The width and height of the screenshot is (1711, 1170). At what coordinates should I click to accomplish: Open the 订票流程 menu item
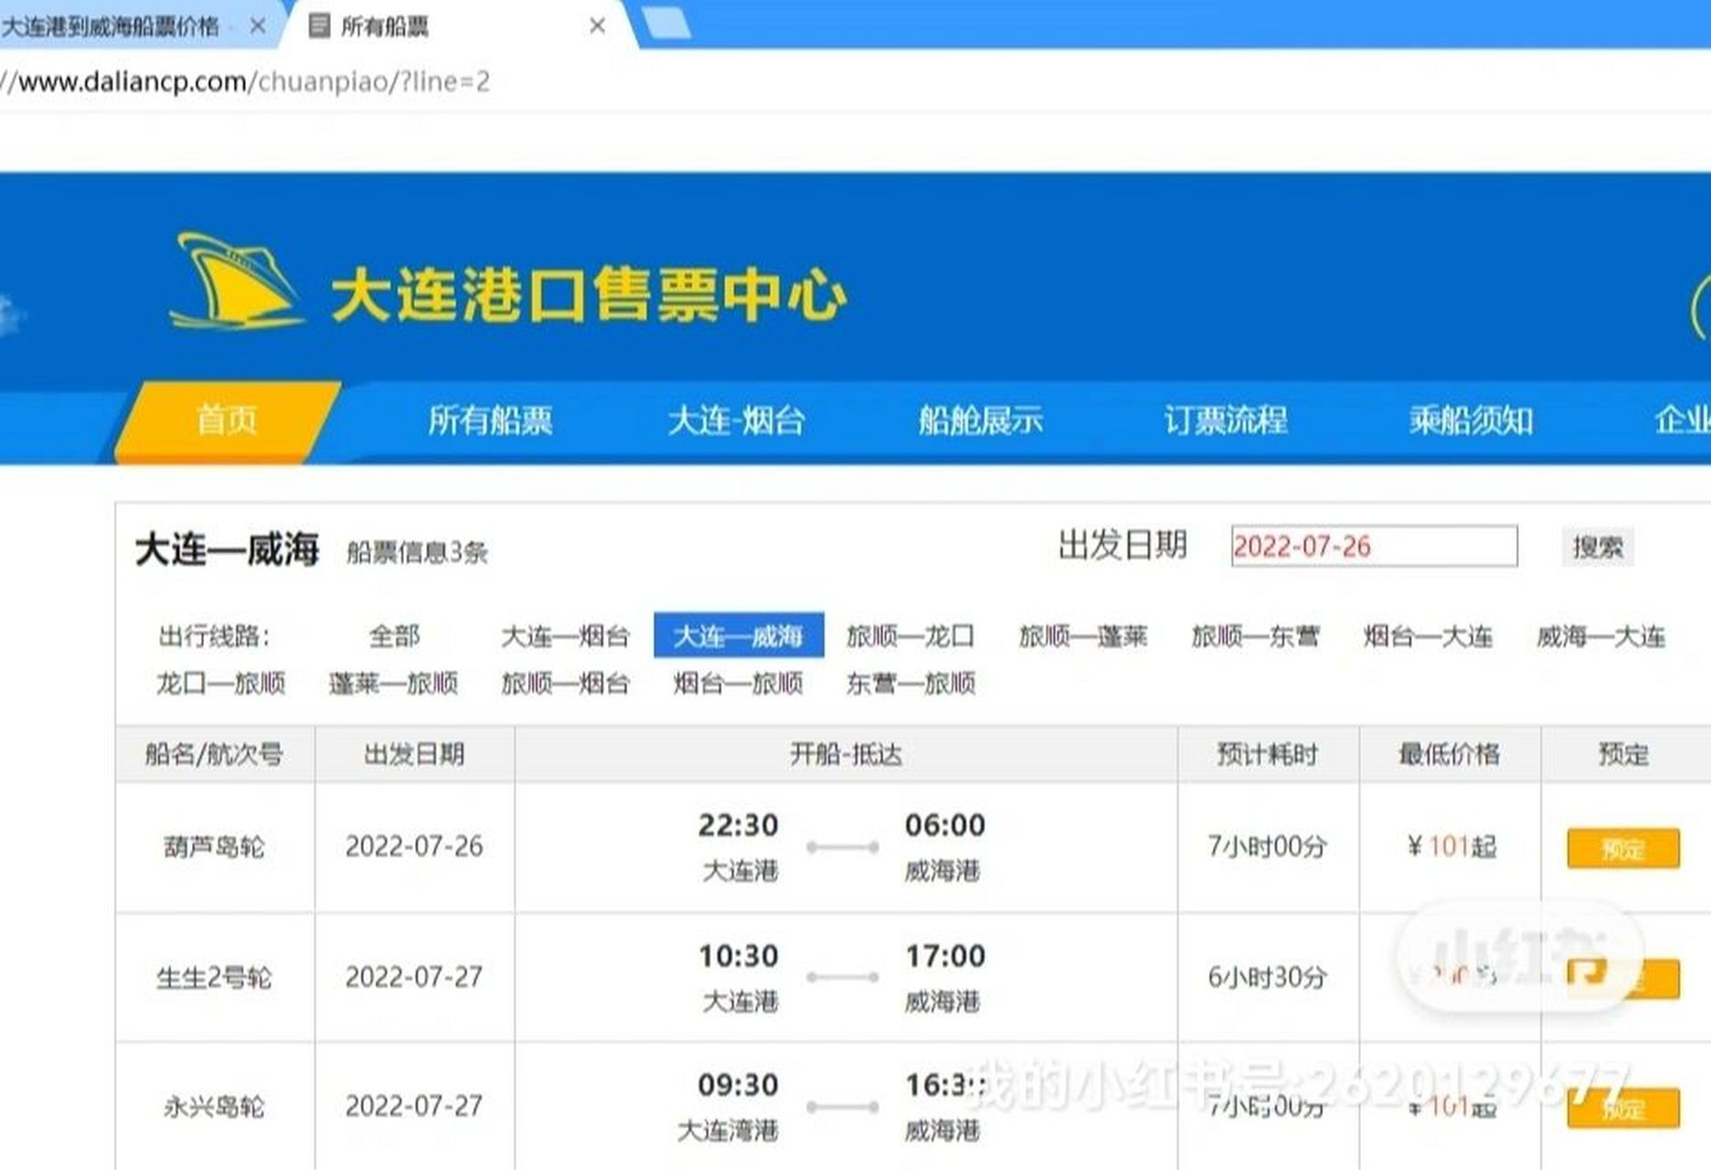1225,421
